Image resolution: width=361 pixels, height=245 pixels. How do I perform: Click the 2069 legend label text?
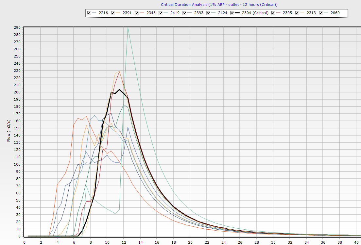[x=335, y=13]
